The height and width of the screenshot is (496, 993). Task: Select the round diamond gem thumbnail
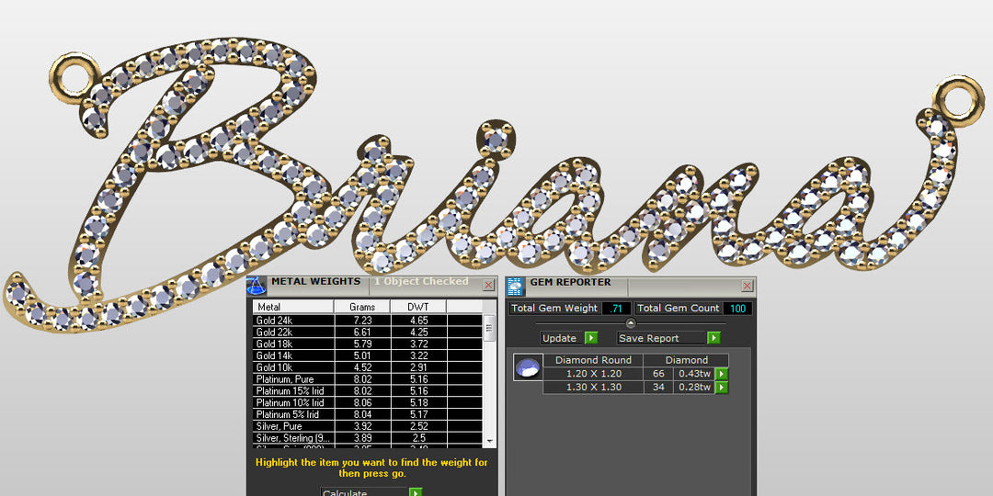pyautogui.click(x=528, y=367)
